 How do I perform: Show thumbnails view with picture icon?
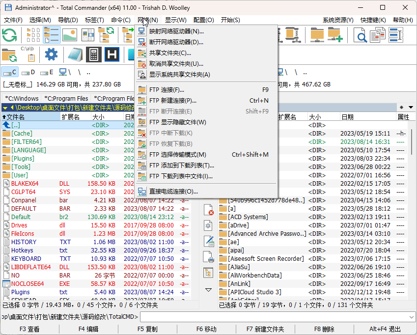coord(70,35)
